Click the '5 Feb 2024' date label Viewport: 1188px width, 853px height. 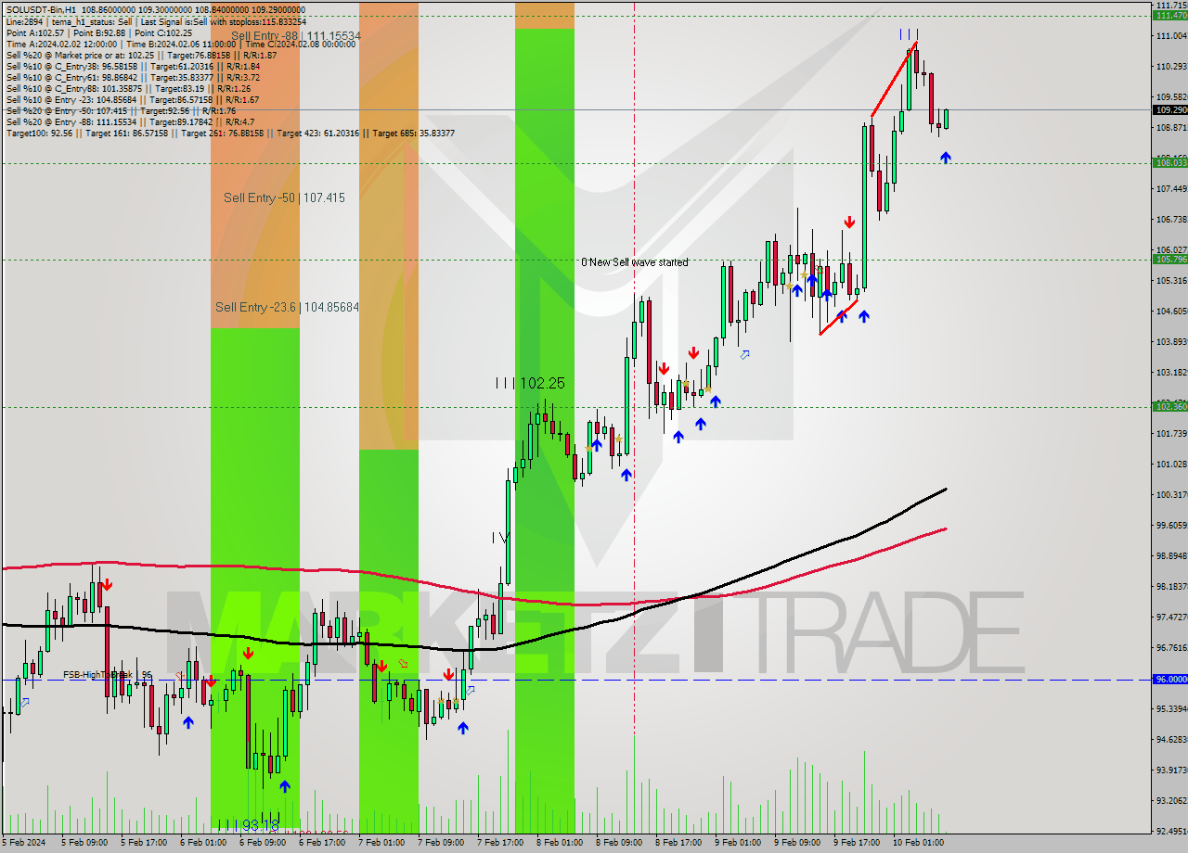click(x=23, y=843)
